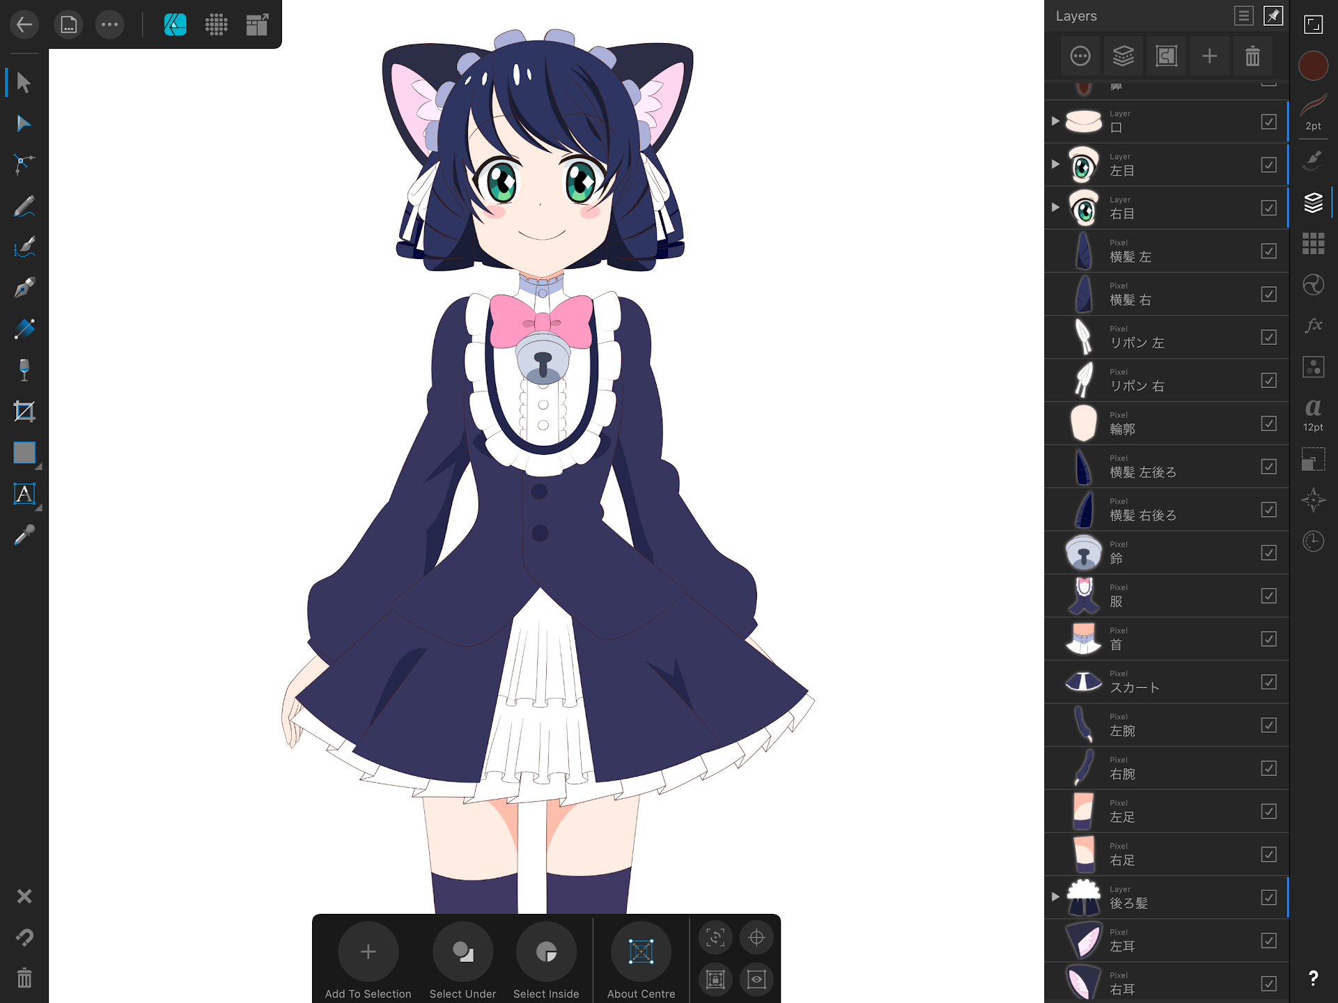Hide the スカート layer

(x=1268, y=682)
